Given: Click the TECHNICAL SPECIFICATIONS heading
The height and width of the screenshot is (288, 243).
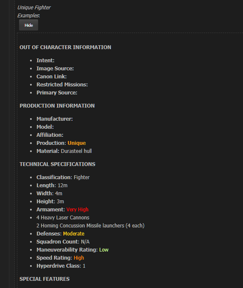Looking at the screenshot, I should [58, 164].
